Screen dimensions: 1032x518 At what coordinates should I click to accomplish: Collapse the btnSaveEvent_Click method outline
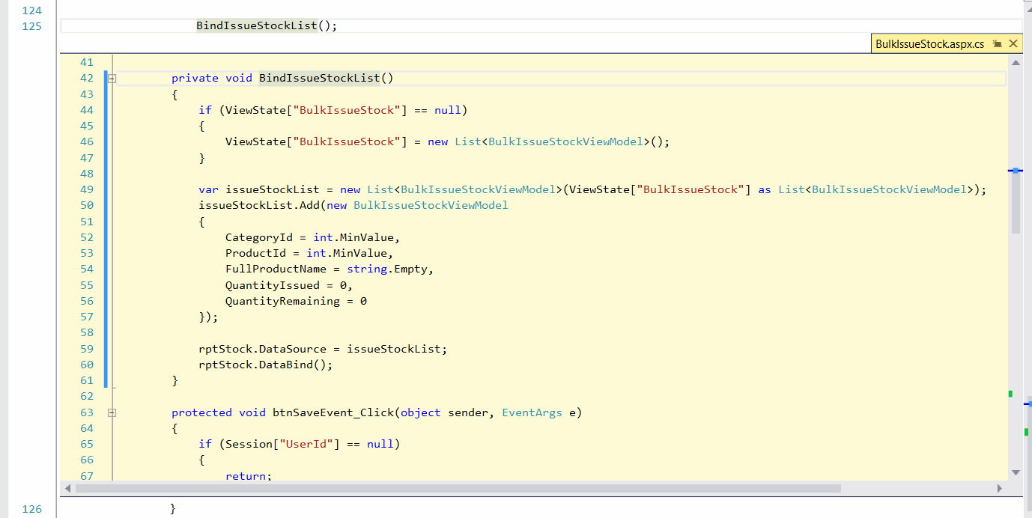pos(110,412)
